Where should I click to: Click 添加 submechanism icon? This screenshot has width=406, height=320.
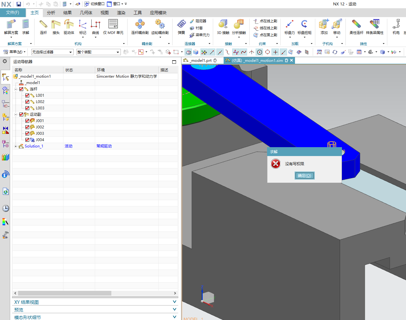[324, 27]
